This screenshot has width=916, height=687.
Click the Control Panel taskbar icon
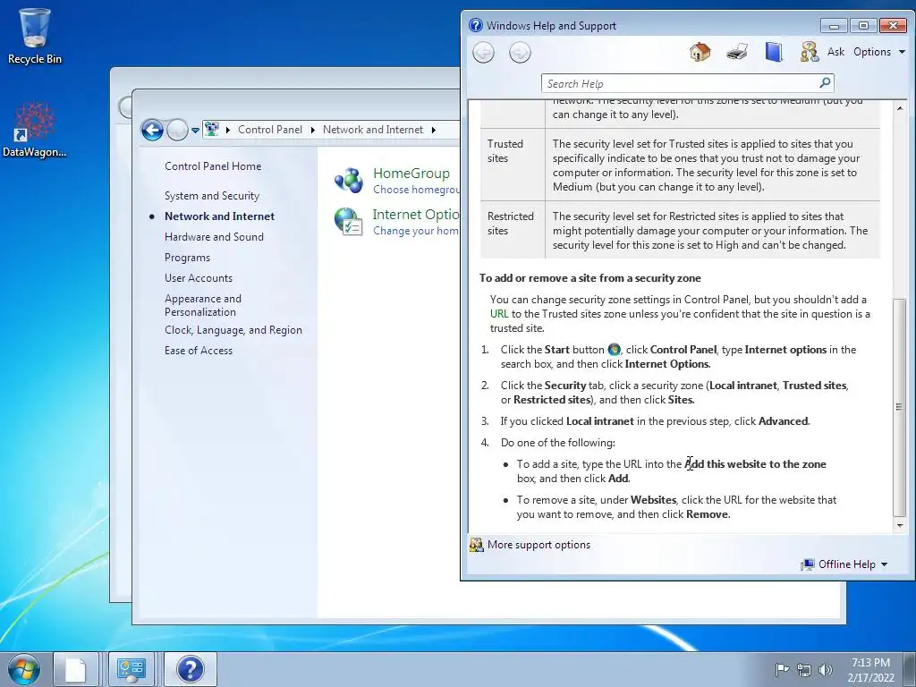tap(131, 669)
